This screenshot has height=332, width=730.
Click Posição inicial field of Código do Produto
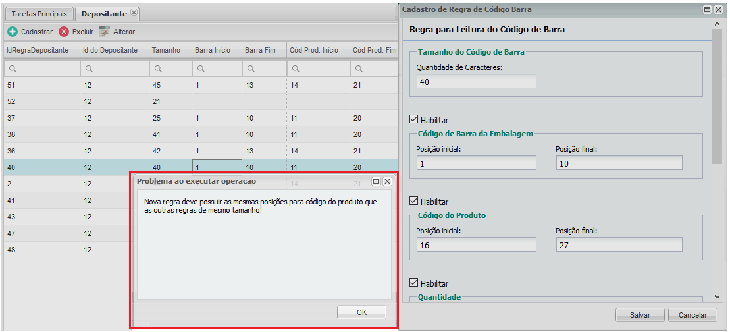[x=477, y=244]
